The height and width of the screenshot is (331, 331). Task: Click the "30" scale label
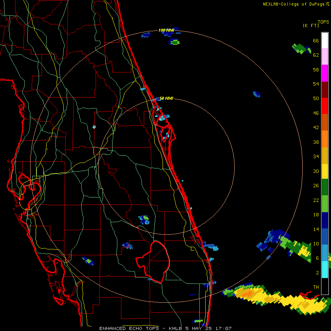coord(316,171)
